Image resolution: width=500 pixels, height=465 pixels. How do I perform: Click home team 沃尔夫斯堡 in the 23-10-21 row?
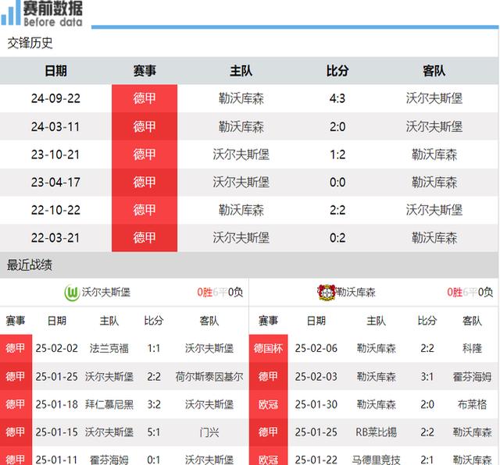(x=241, y=154)
